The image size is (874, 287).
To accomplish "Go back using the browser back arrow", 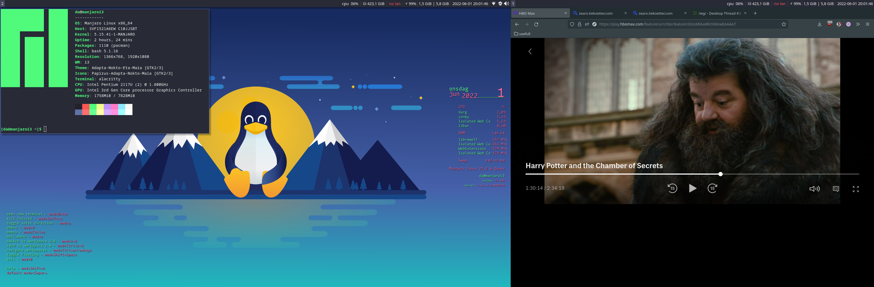I will 517,24.
